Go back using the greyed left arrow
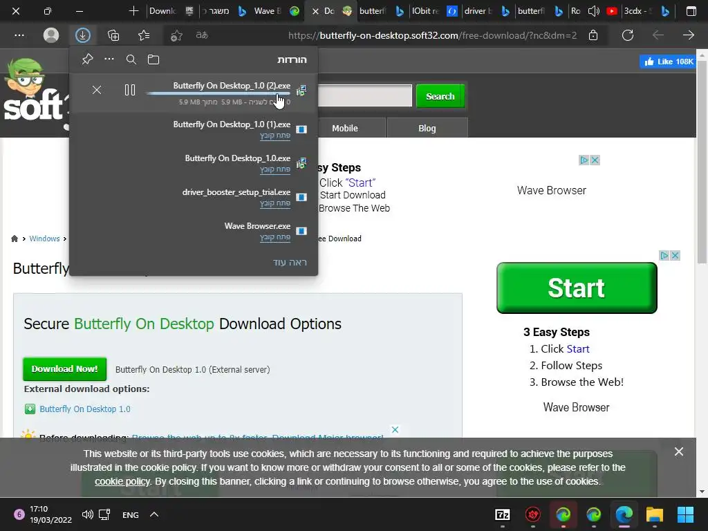708x531 pixels. click(x=658, y=35)
